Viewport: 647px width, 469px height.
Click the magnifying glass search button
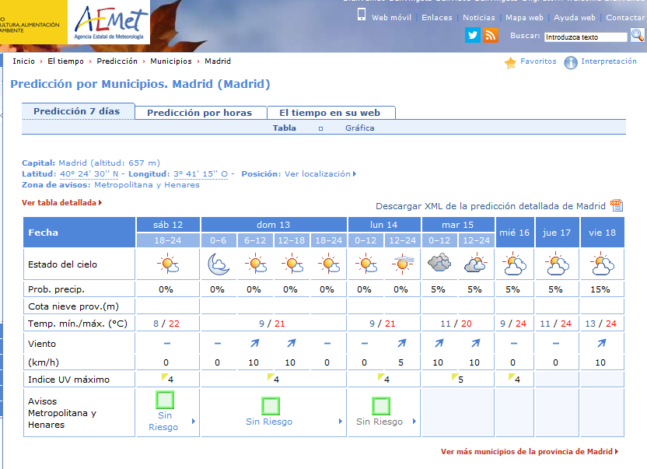pos(637,36)
